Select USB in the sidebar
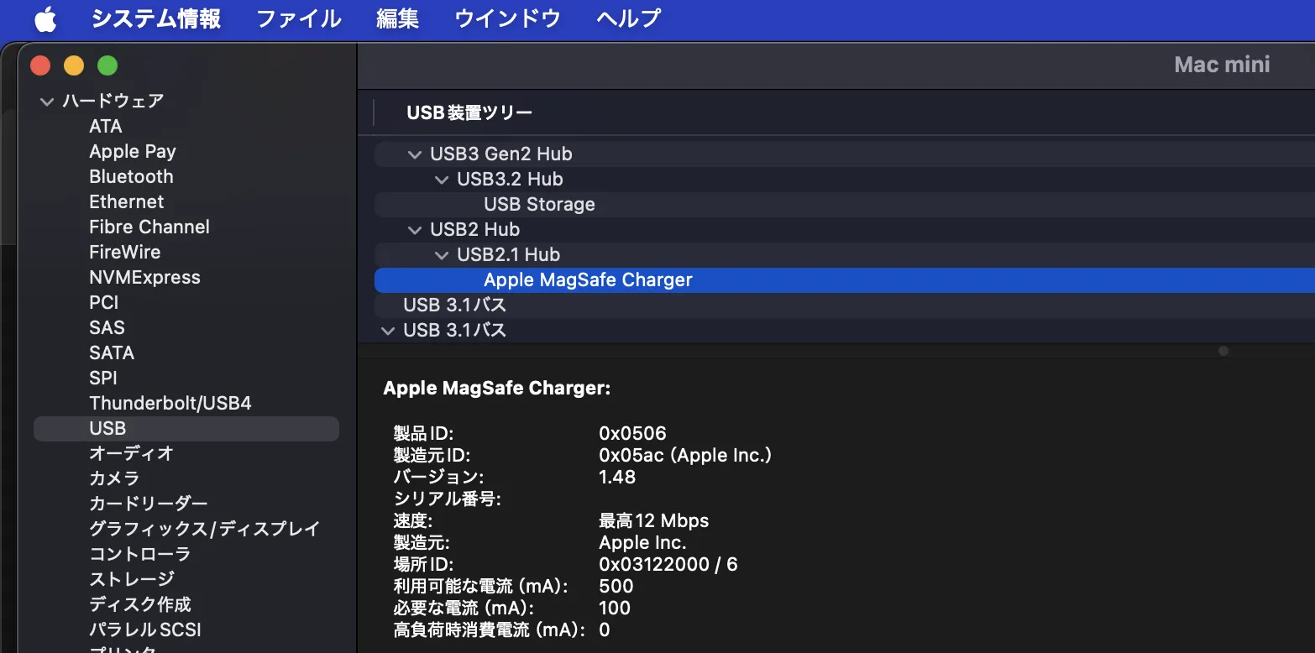Image resolution: width=1315 pixels, height=653 pixels. coord(186,428)
